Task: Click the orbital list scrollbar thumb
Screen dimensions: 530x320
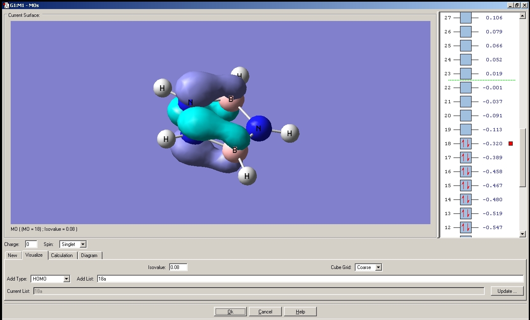Action: (x=523, y=158)
